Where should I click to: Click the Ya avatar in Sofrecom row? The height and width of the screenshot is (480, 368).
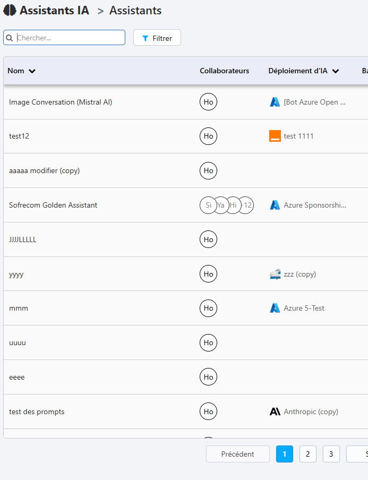pyautogui.click(x=221, y=205)
